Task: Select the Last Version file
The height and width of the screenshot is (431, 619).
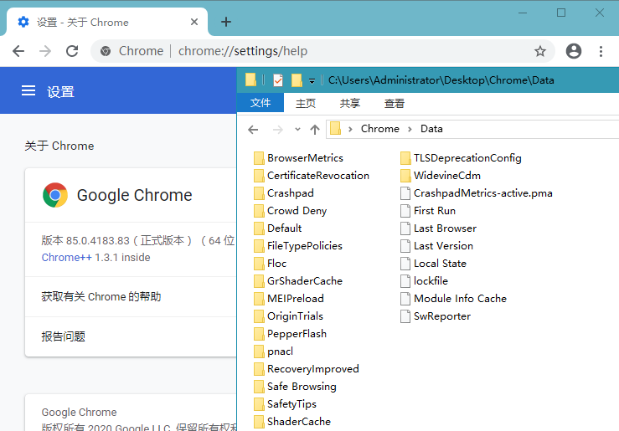Action: point(436,246)
